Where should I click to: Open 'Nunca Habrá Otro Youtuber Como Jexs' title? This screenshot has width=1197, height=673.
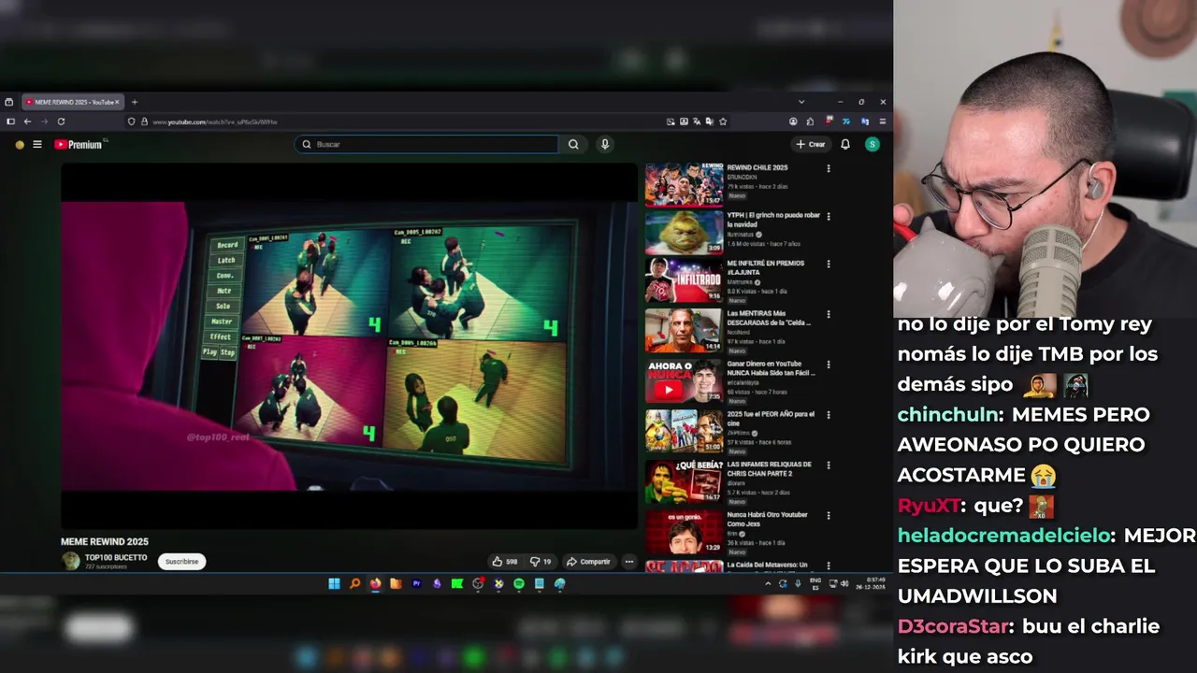[767, 519]
